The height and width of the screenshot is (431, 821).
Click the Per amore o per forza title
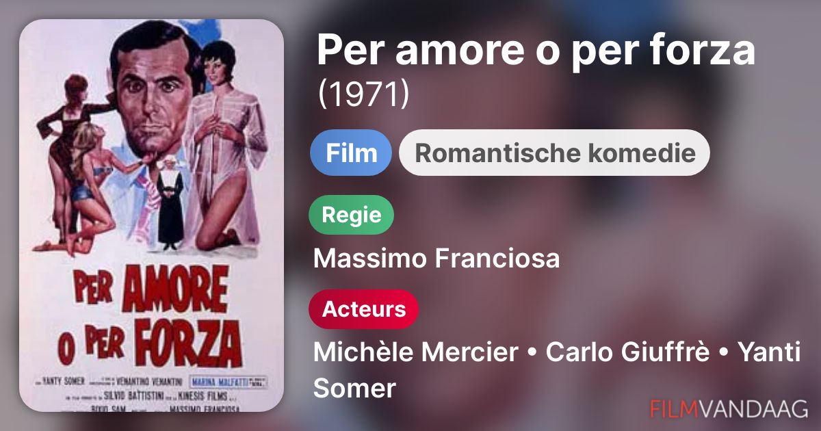(536, 51)
